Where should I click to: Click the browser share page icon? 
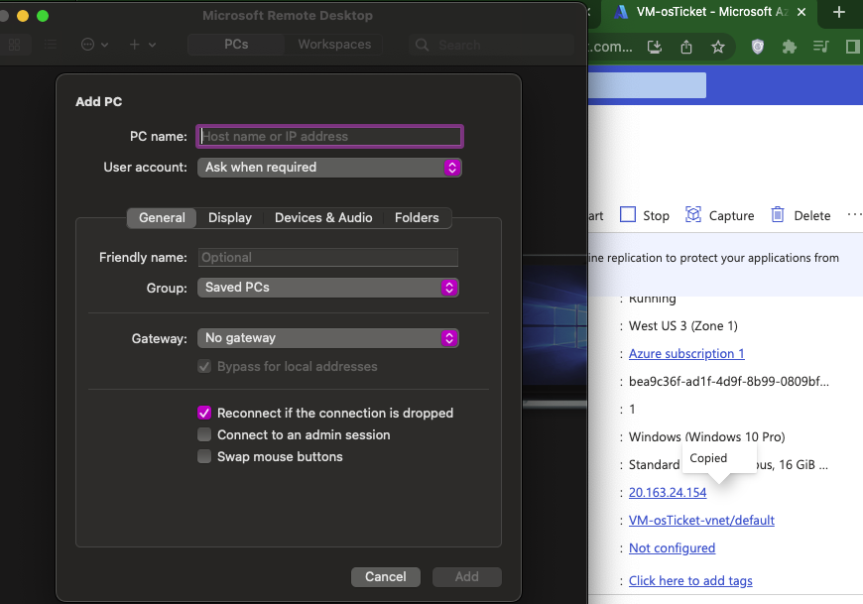click(686, 47)
